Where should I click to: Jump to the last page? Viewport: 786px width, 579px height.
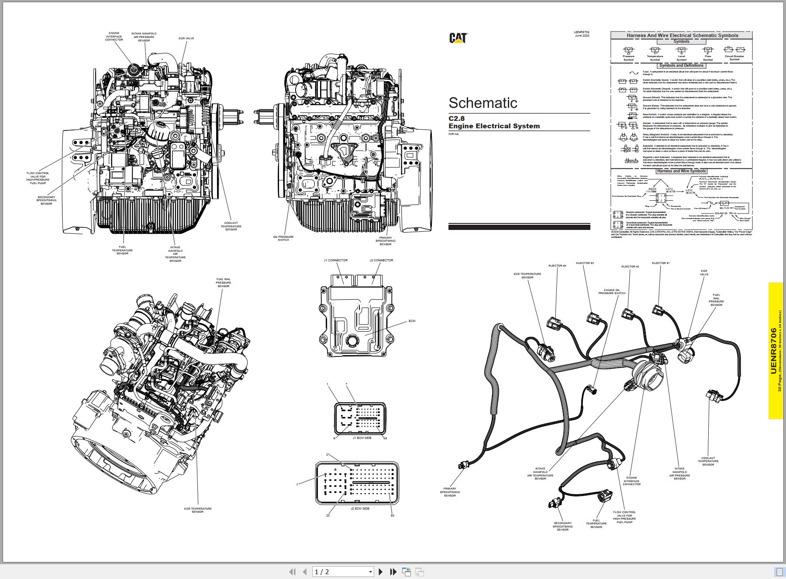click(x=393, y=572)
